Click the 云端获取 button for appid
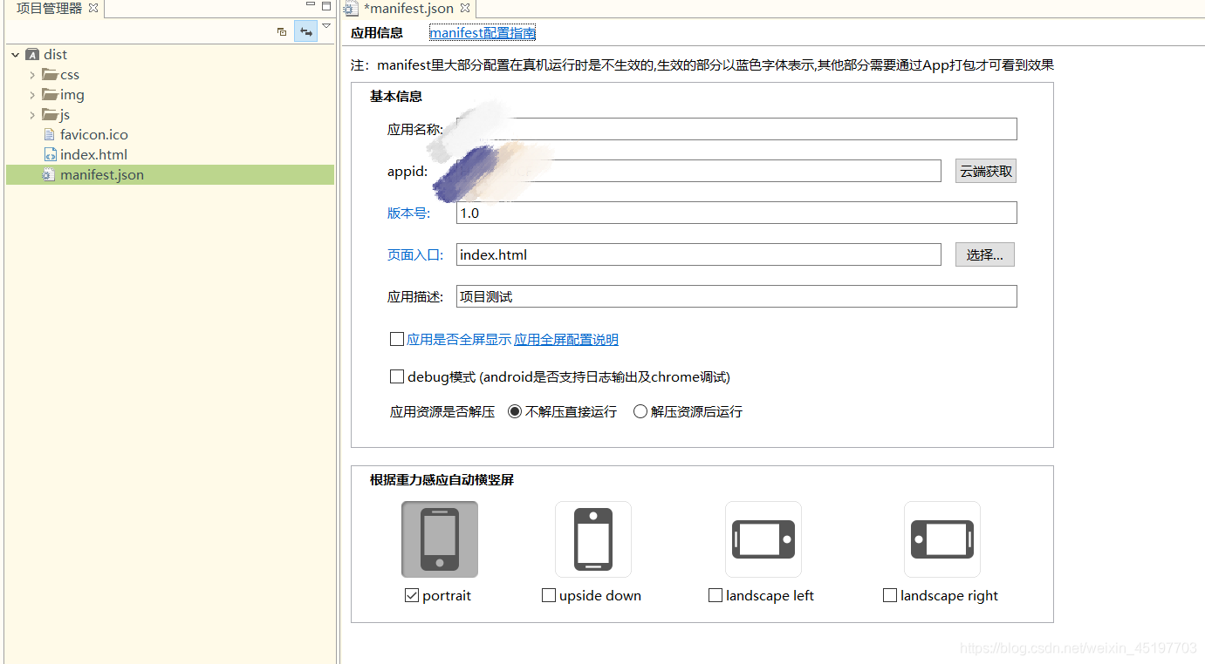The height and width of the screenshot is (664, 1205). [x=985, y=170]
